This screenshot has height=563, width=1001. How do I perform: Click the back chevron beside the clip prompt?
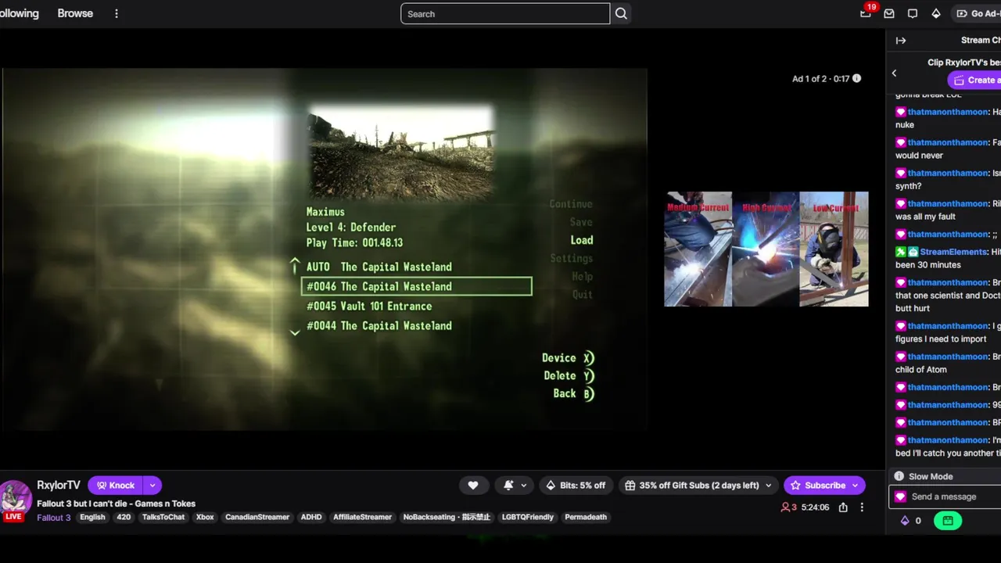point(895,73)
